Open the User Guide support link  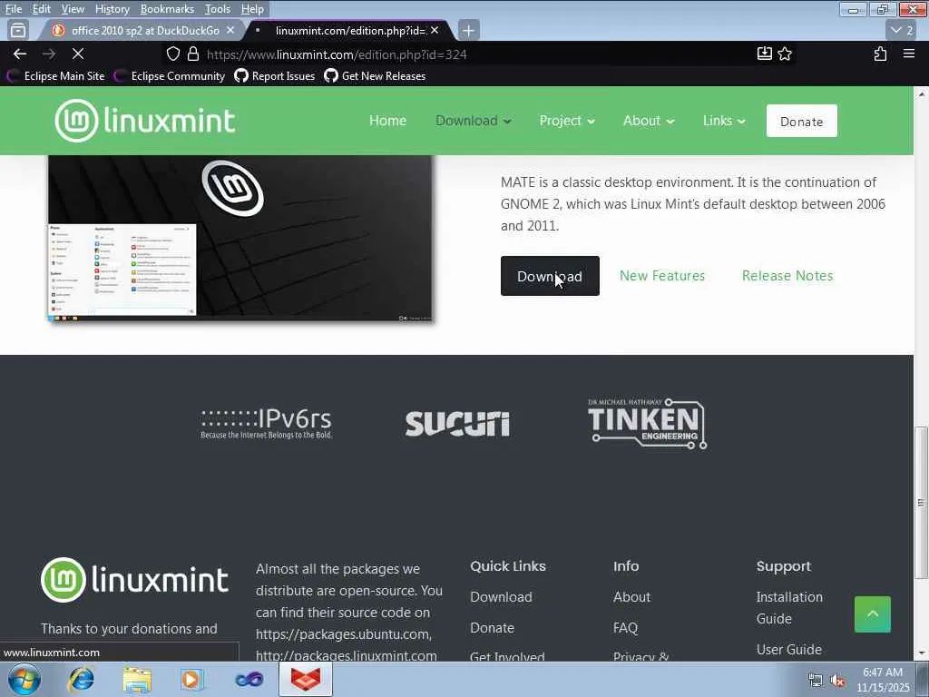click(788, 650)
